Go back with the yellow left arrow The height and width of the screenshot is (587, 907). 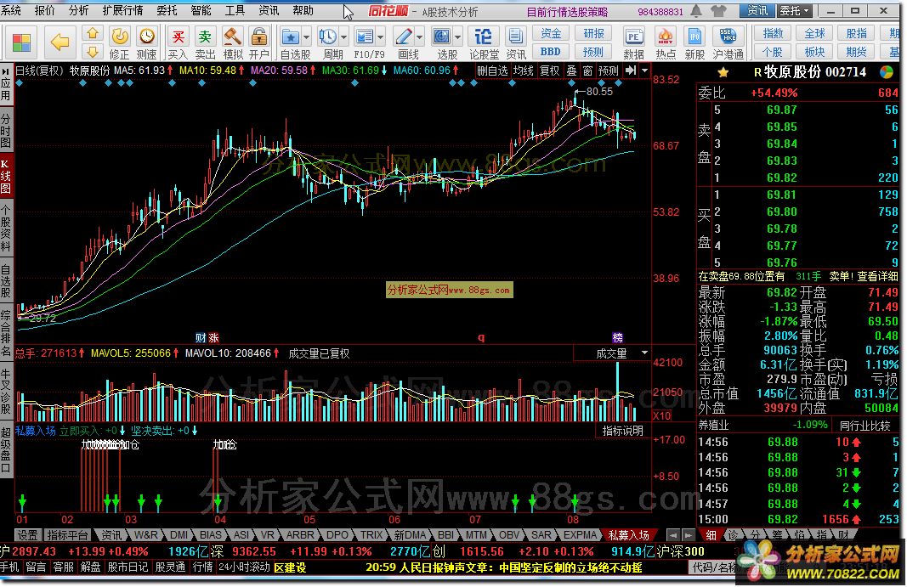pyautogui.click(x=60, y=42)
